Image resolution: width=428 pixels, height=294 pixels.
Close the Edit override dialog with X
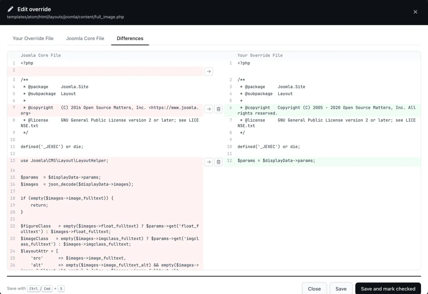415,12
